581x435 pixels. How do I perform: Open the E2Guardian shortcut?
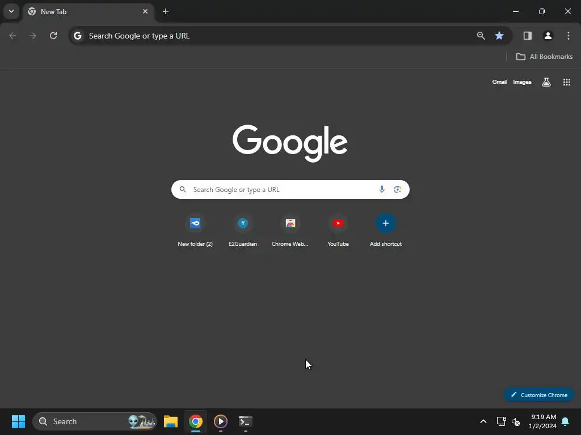coord(243,231)
